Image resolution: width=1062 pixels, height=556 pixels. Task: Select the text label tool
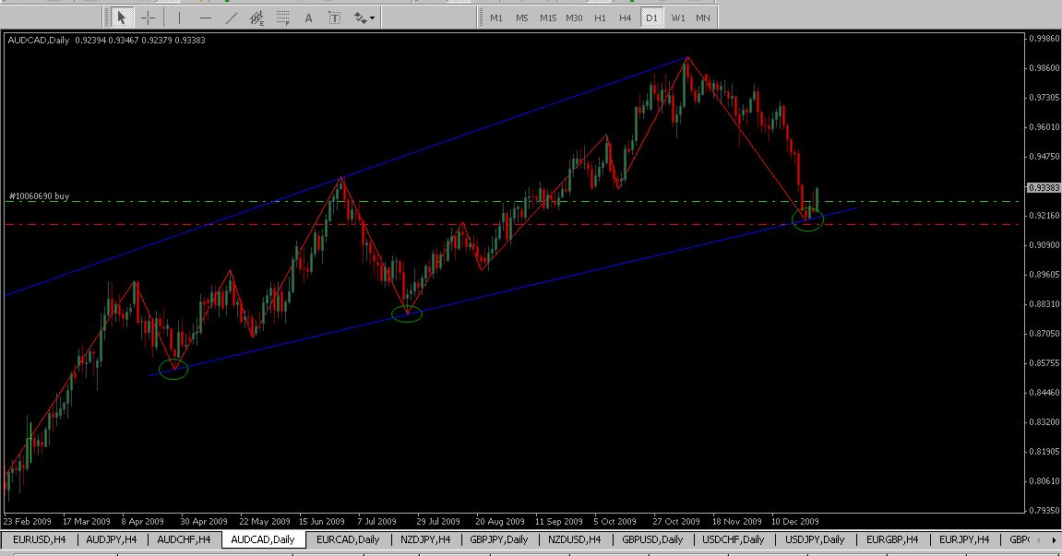pyautogui.click(x=334, y=18)
